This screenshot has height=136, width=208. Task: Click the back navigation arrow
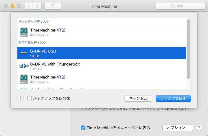29,6
